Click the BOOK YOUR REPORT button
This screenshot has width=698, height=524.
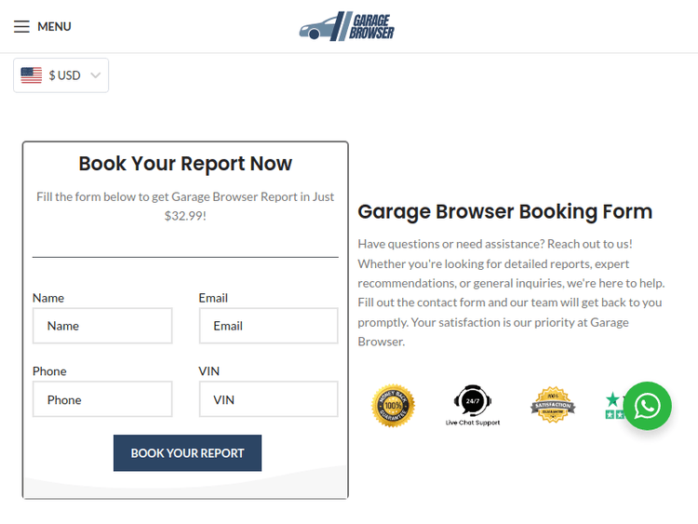187,452
